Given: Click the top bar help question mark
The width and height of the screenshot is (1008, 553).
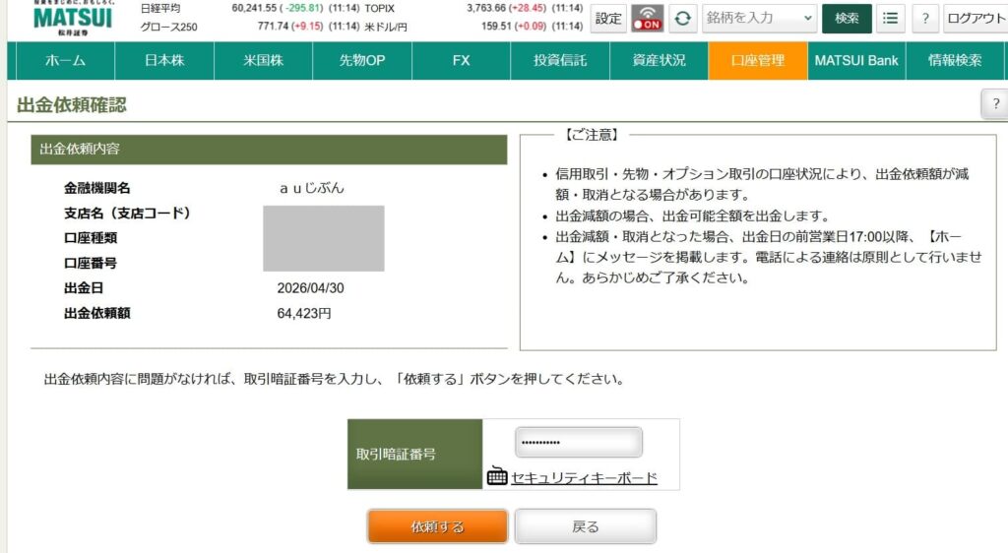Looking at the screenshot, I should (x=924, y=18).
